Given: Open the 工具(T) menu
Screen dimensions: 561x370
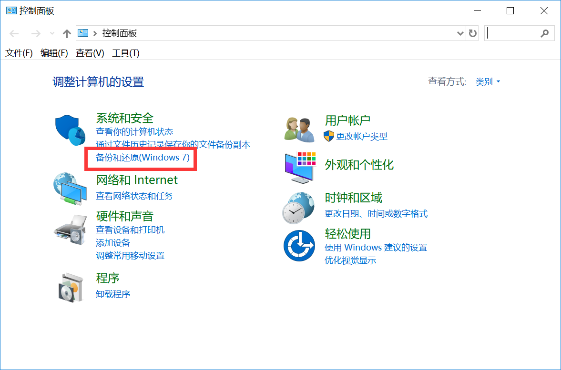Looking at the screenshot, I should (x=125, y=53).
